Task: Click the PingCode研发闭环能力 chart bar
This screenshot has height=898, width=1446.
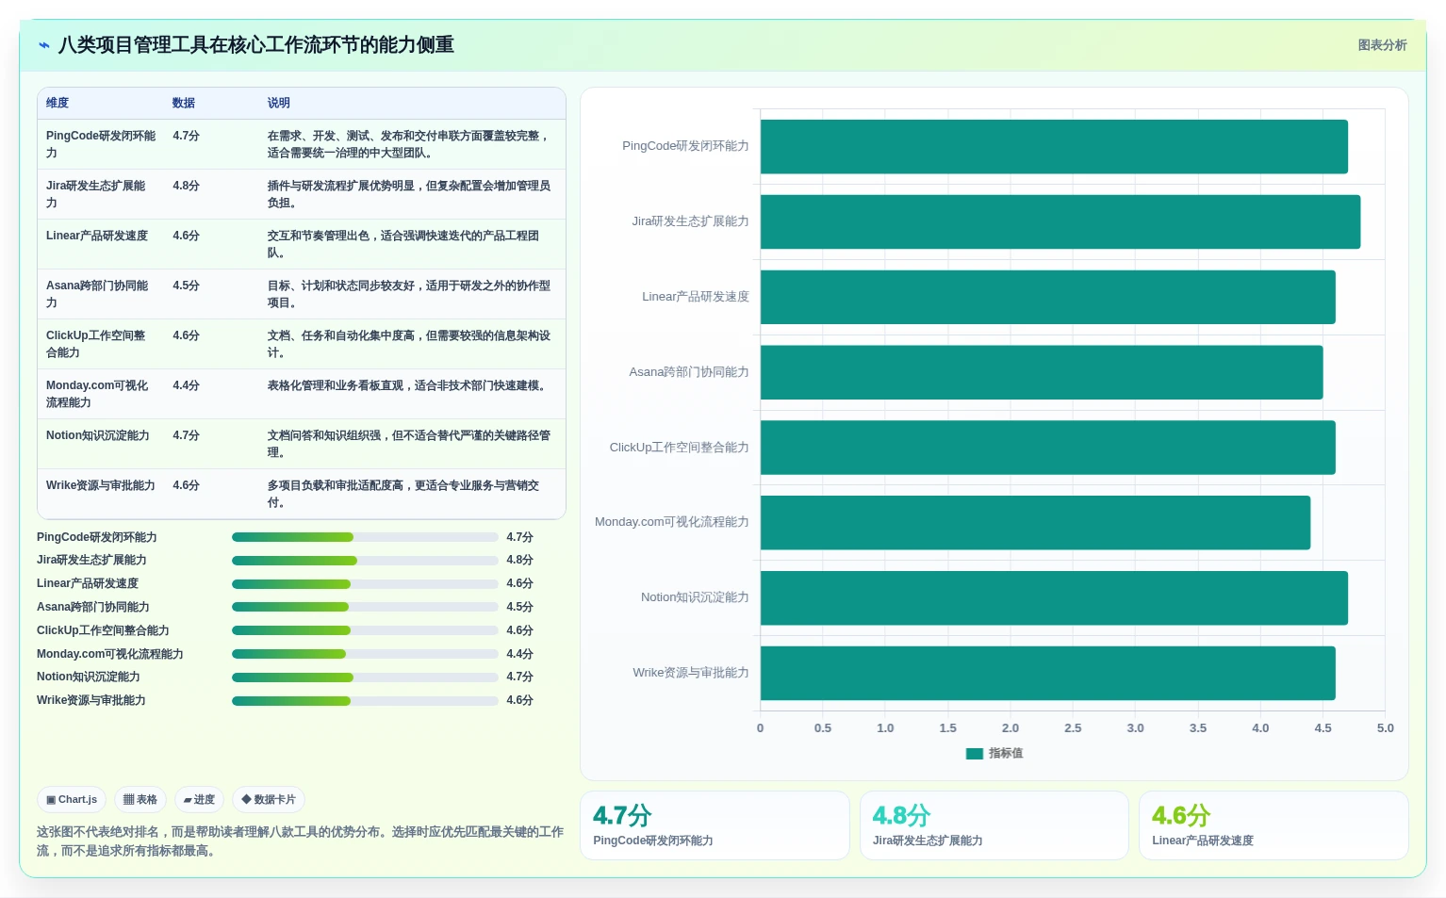Action: [x=1054, y=146]
